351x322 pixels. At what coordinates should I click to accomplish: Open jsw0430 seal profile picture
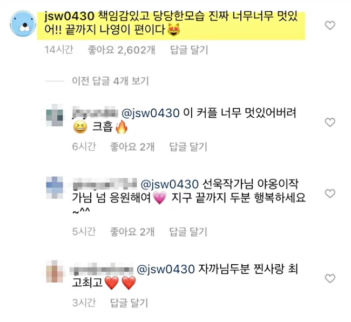click(23, 23)
